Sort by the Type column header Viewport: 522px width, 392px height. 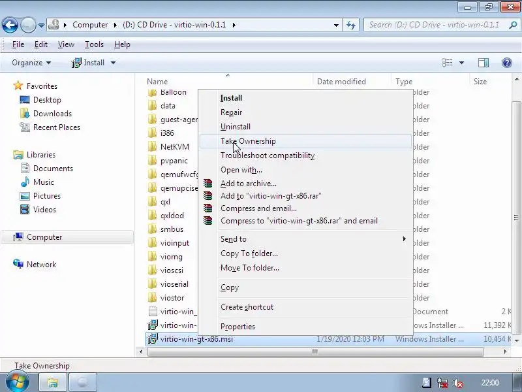[404, 82]
